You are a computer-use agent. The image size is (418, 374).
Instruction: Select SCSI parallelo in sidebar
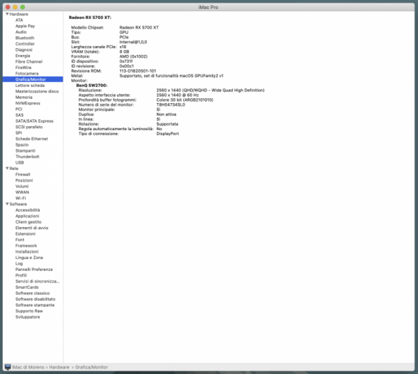coord(29,127)
